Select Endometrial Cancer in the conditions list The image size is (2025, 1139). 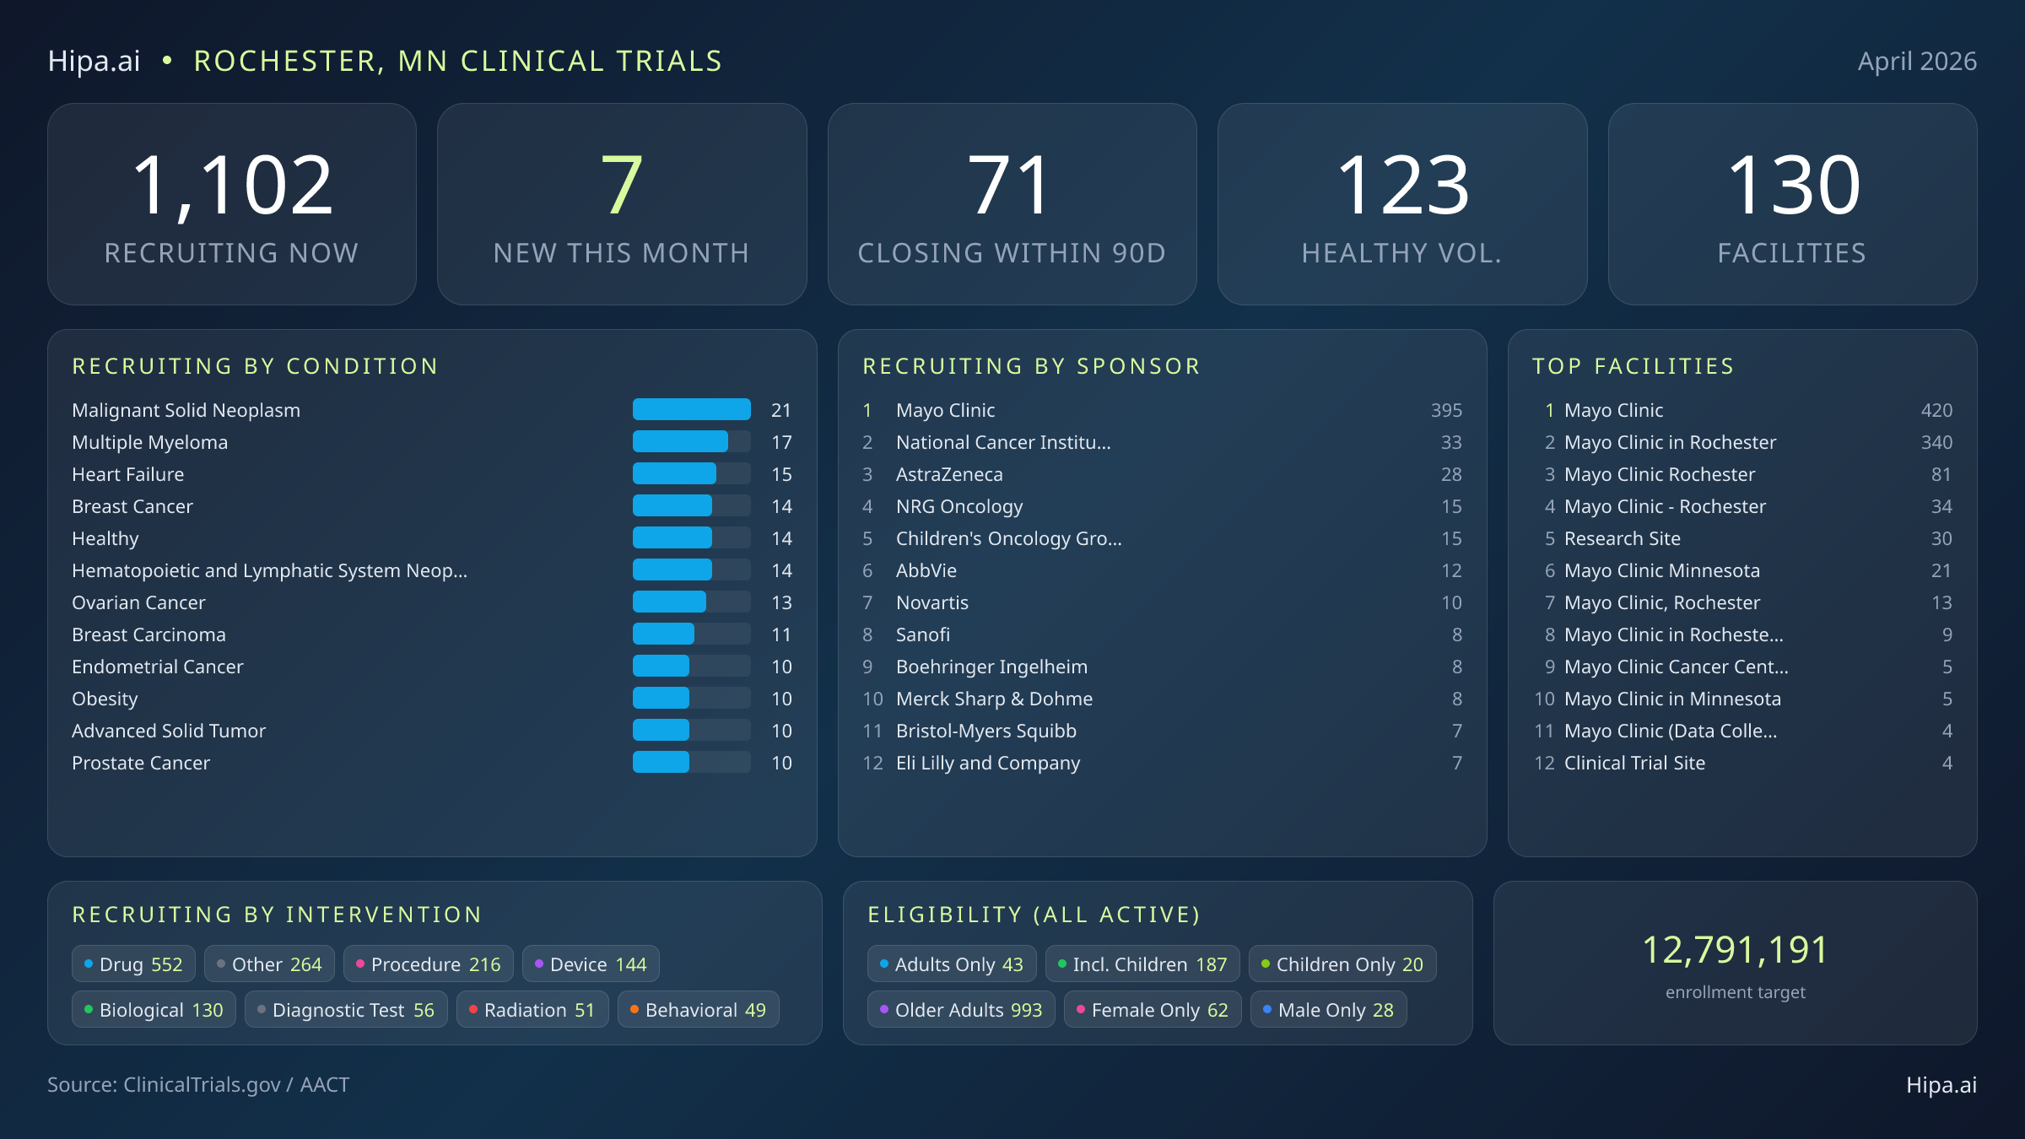(432, 666)
